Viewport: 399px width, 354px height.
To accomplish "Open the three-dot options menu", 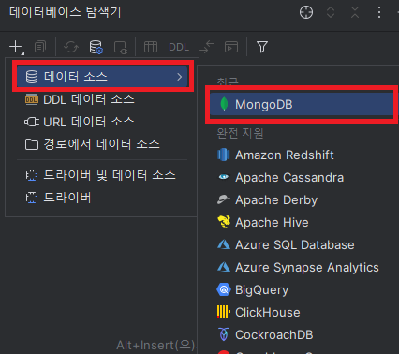I will pos(379,12).
